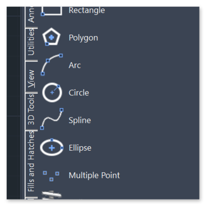This screenshot has height=205, width=205.
Task: Click the Ellipse label text
Action: (80, 148)
